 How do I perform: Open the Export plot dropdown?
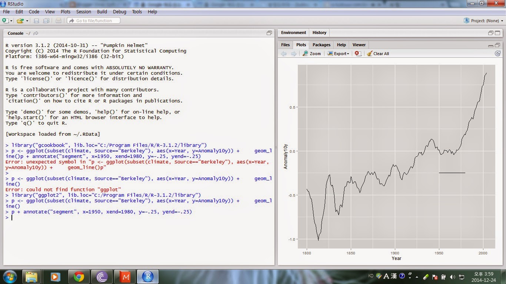338,54
